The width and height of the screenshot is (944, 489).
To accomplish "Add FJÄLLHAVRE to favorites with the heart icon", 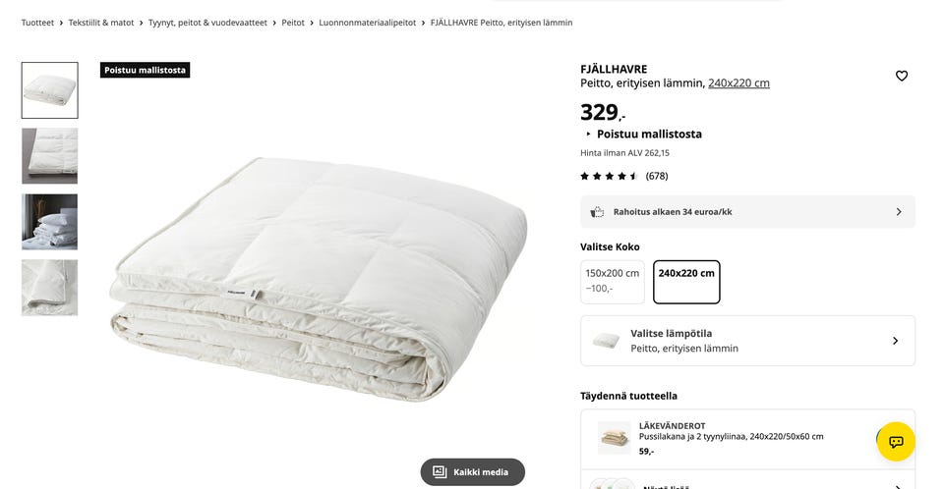I will pos(902,76).
